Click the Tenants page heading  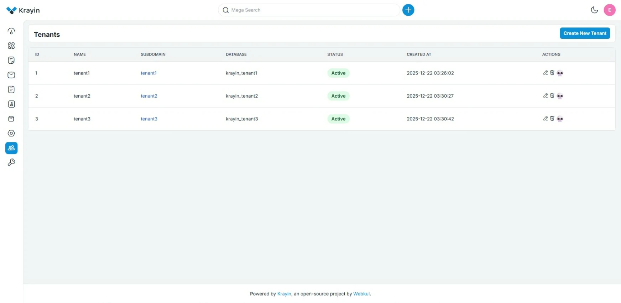point(47,35)
